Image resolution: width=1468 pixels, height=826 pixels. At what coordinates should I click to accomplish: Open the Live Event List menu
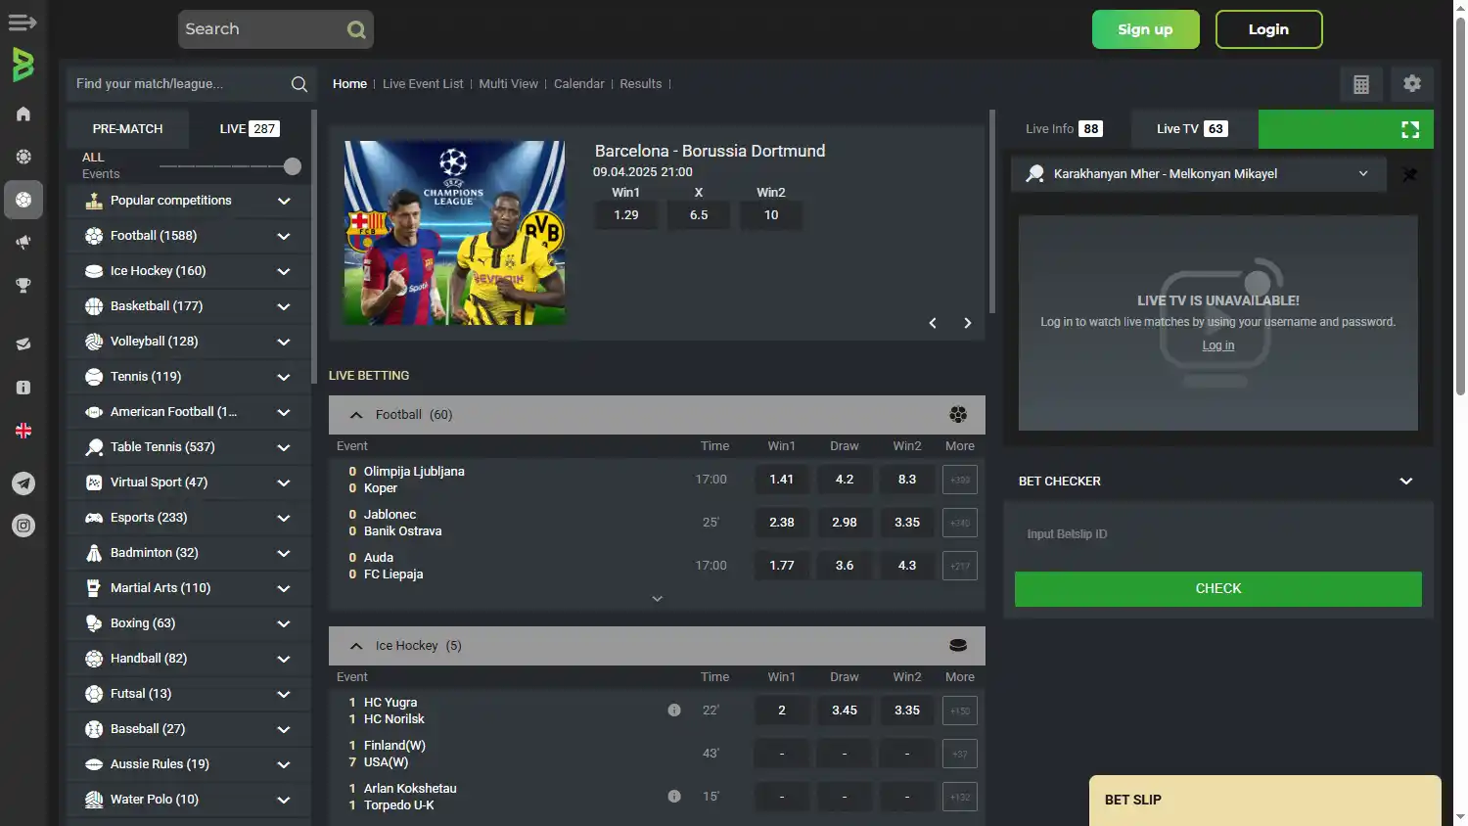point(423,84)
